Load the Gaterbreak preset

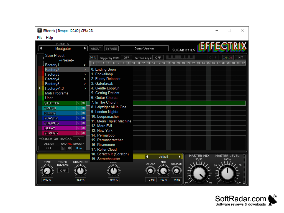point(111,83)
